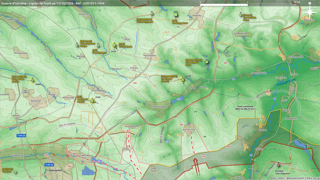Viewport: 320px width, 180px height.
Task: Click the 04/09 date label
Action: coord(38,84)
